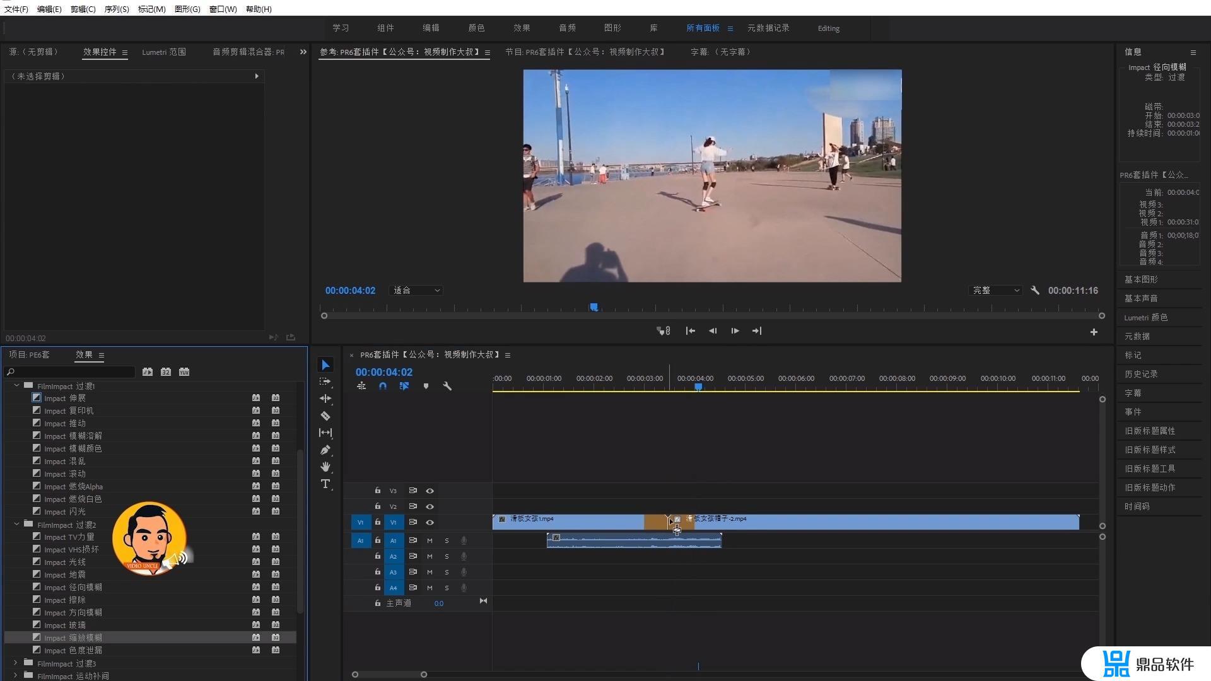Click Go to In point button
This screenshot has height=681, width=1211.
(x=691, y=331)
